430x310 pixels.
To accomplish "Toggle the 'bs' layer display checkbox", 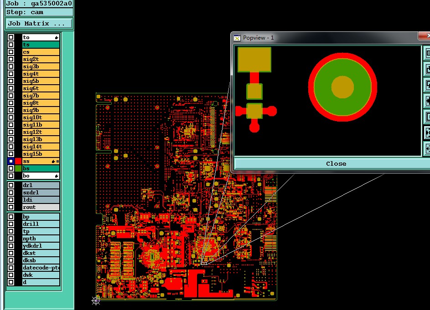I will 10,168.
